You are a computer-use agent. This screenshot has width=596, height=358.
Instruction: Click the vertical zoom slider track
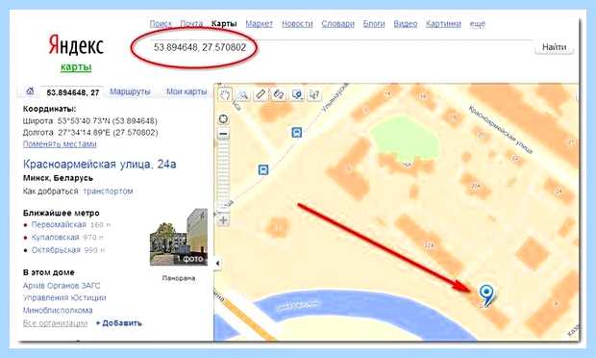[x=223, y=175]
